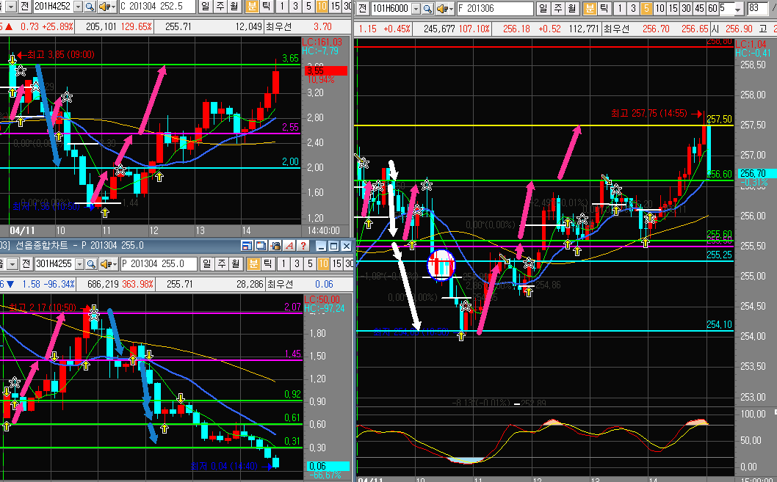Open speaker icon dropdown arrow in F chart
Image resolution: width=777 pixels, height=482 pixels.
pyautogui.click(x=452, y=8)
